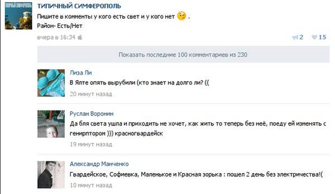Open Руслан Воронин profile name link
Image resolution: width=335 pixels, height=194 pixels.
coord(91,113)
